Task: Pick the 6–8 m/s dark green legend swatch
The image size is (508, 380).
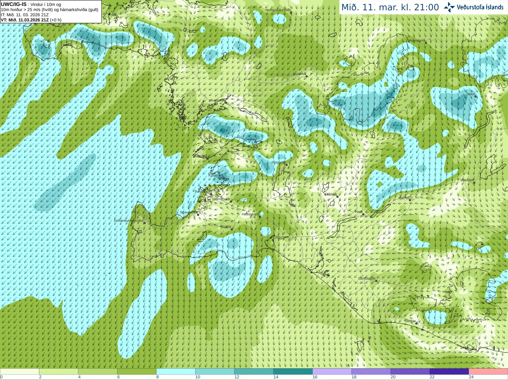Action: 137,372
